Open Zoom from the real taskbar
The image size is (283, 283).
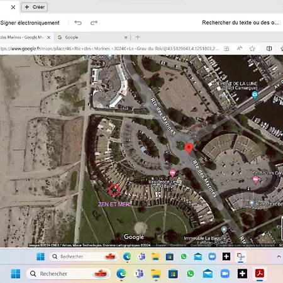pos(225,274)
